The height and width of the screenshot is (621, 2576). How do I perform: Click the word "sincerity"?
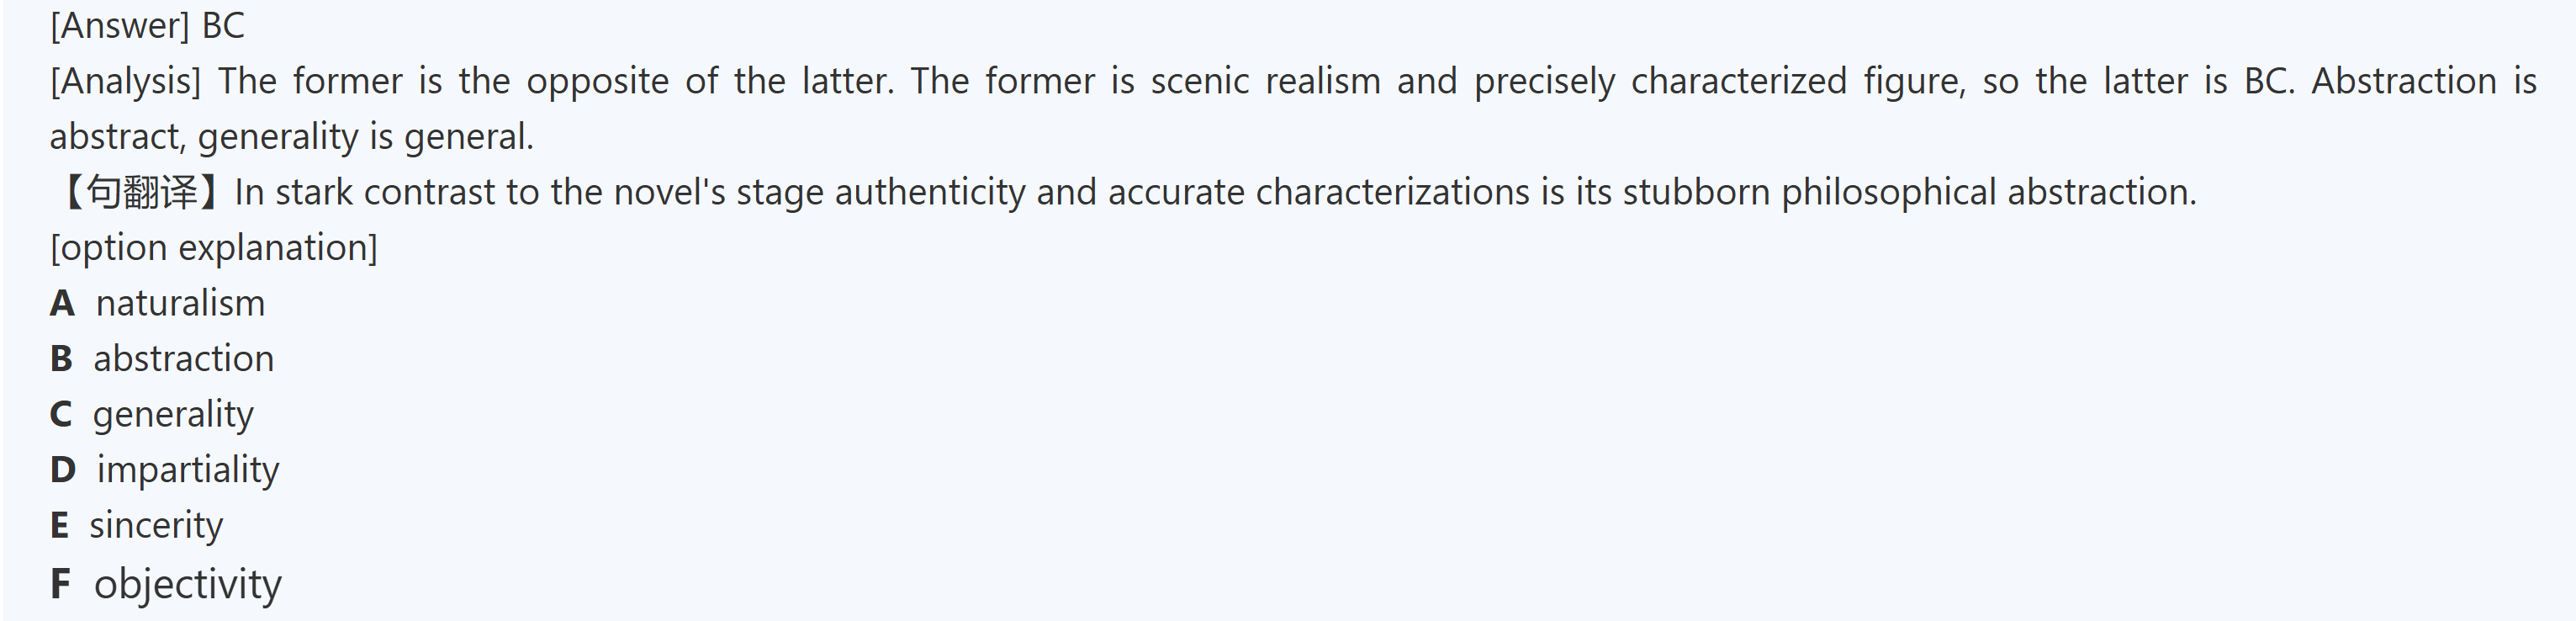click(156, 526)
